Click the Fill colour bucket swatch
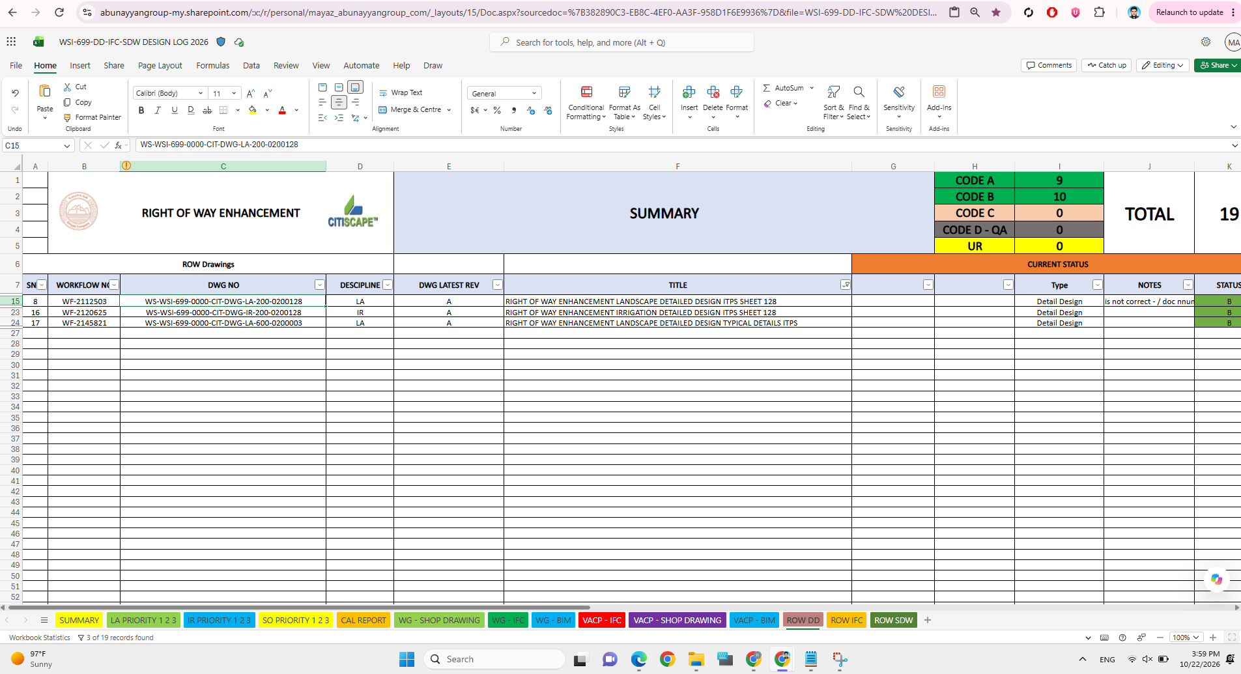1241x674 pixels. tap(253, 110)
